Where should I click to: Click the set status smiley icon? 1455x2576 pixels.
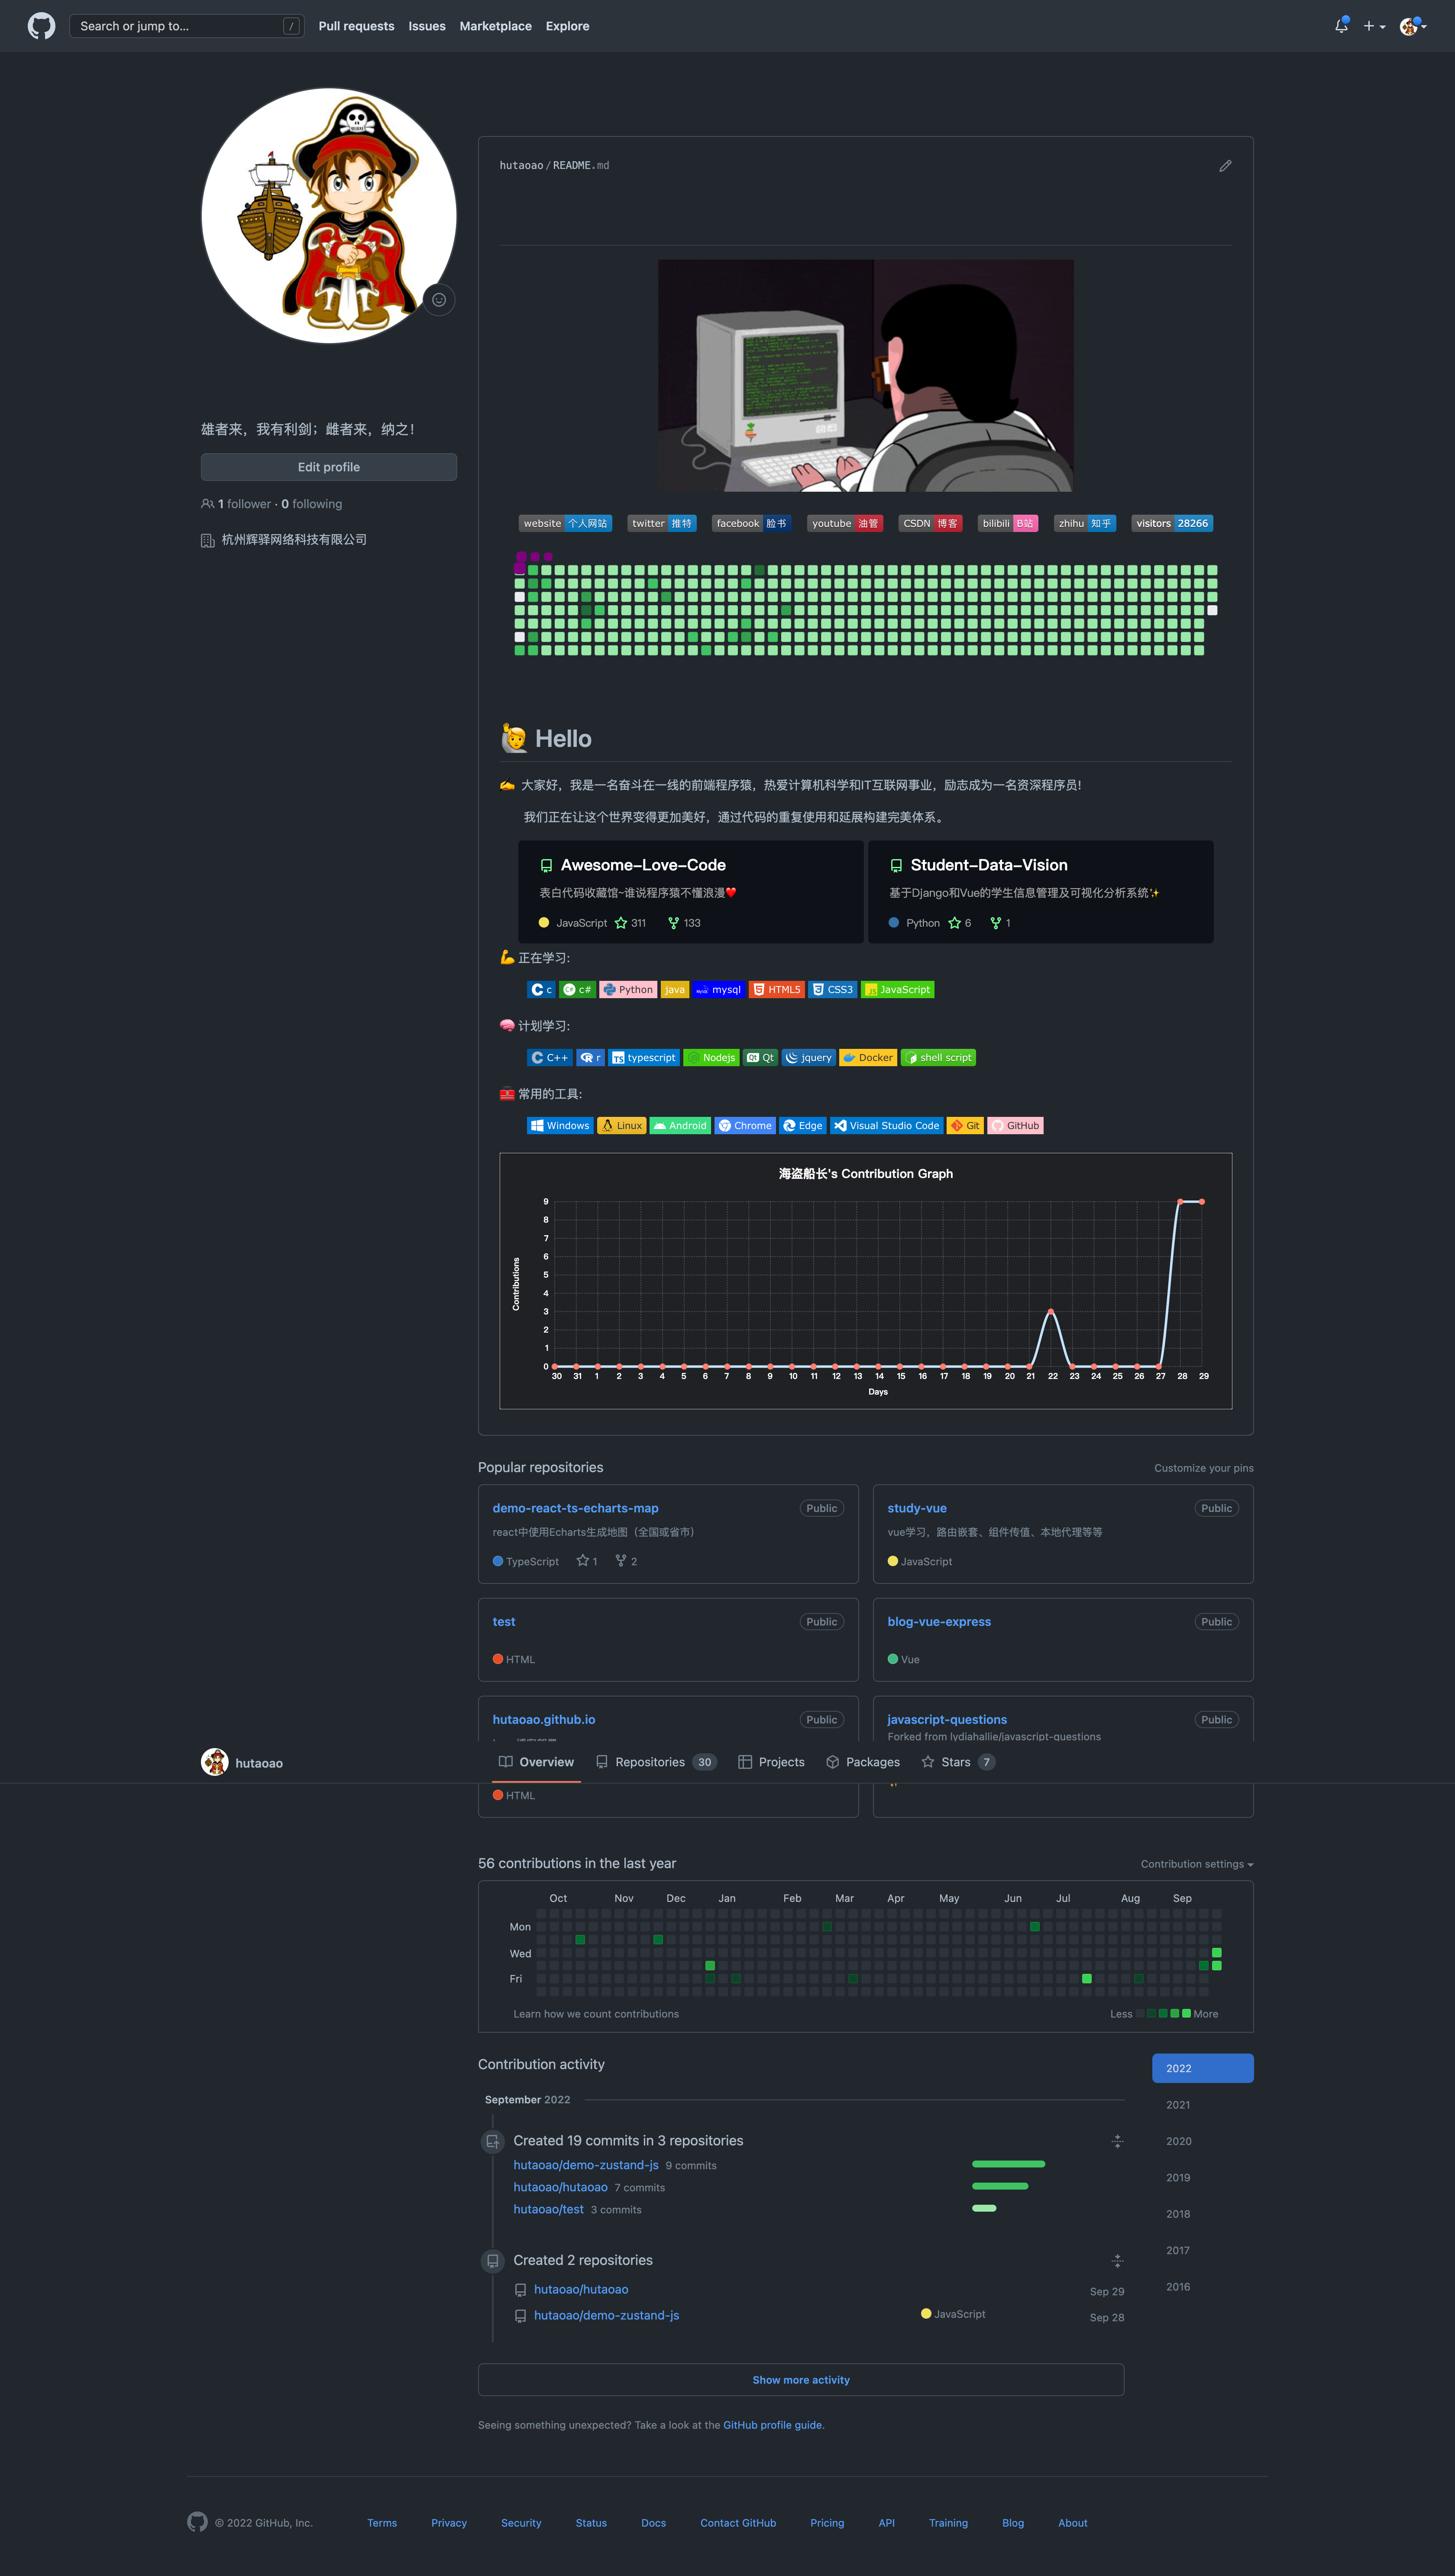pos(439,300)
